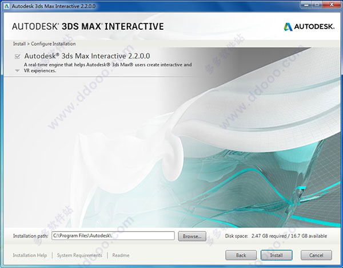Toggle the 3ds Max Interactive 2.2.0.0 checkbox
The height and width of the screenshot is (268, 343).
[17, 57]
